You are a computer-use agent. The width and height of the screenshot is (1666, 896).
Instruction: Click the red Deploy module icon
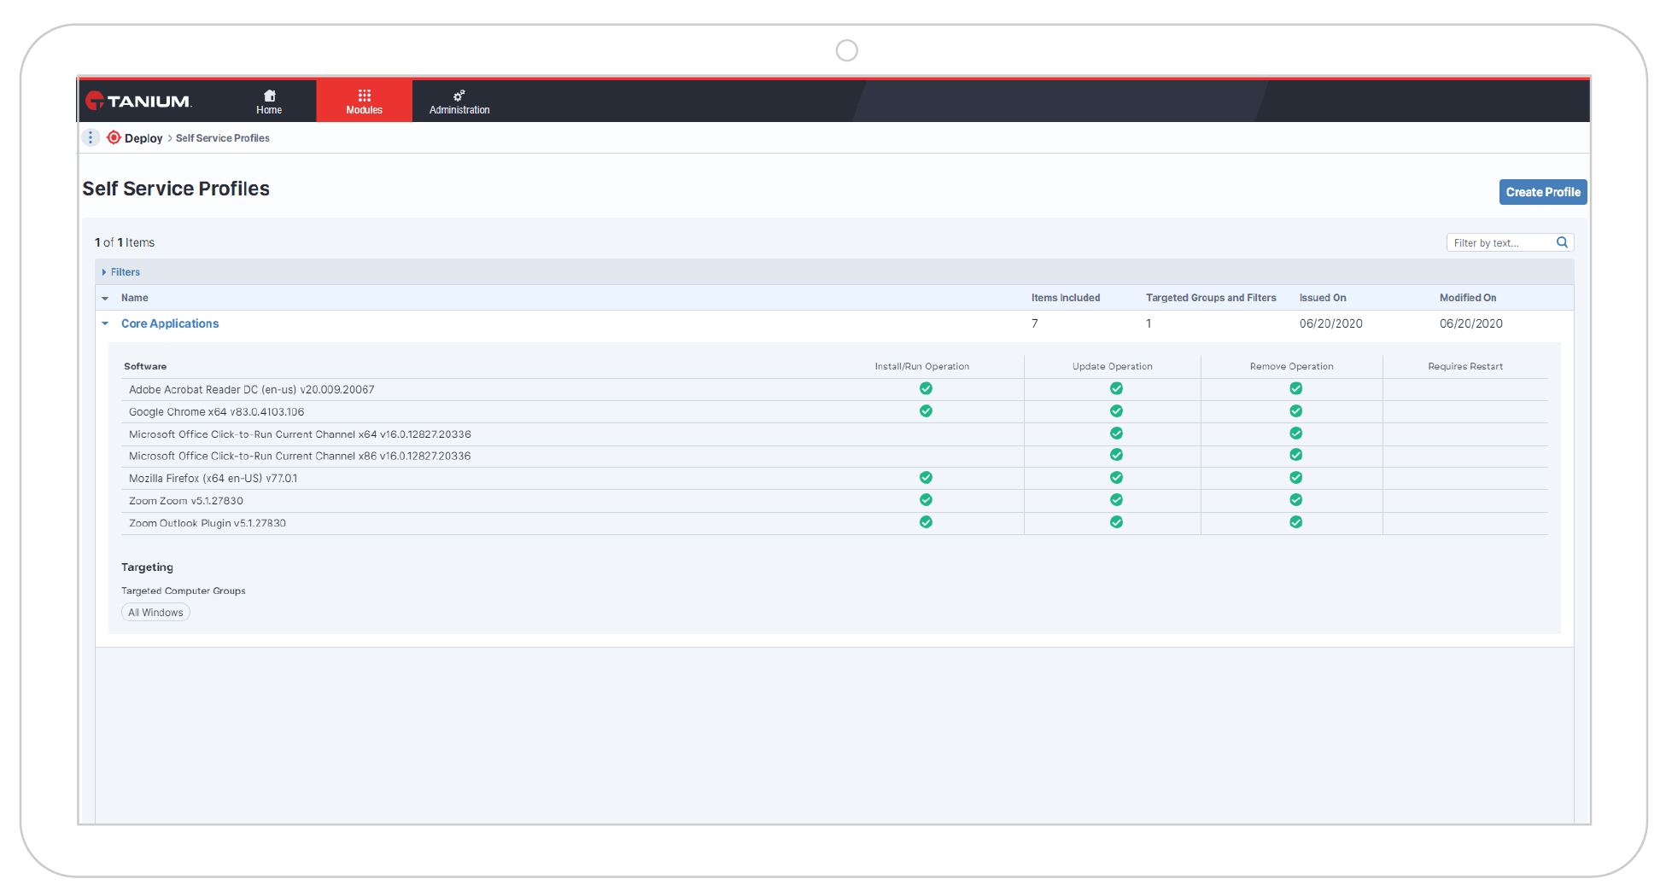(114, 137)
